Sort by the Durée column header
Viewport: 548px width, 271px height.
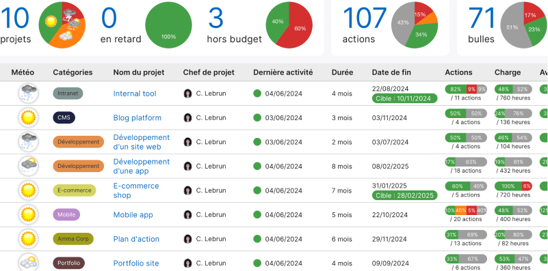pyautogui.click(x=342, y=72)
